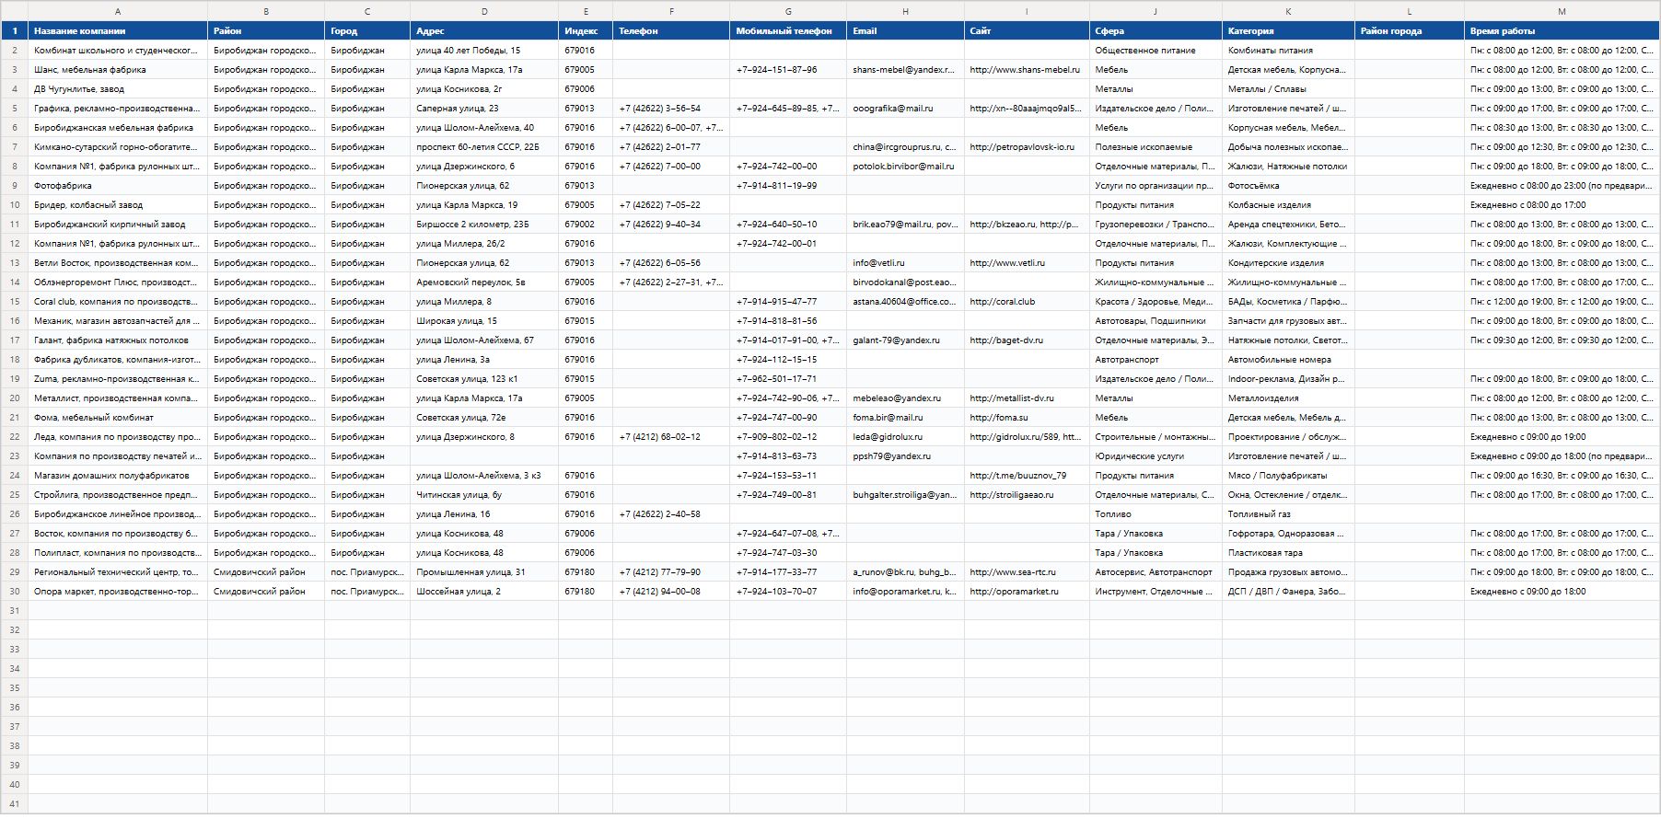Select the 'Ежедневно с 08:00 до 17:00' cell
The height and width of the screenshot is (830, 1661).
1562,204
